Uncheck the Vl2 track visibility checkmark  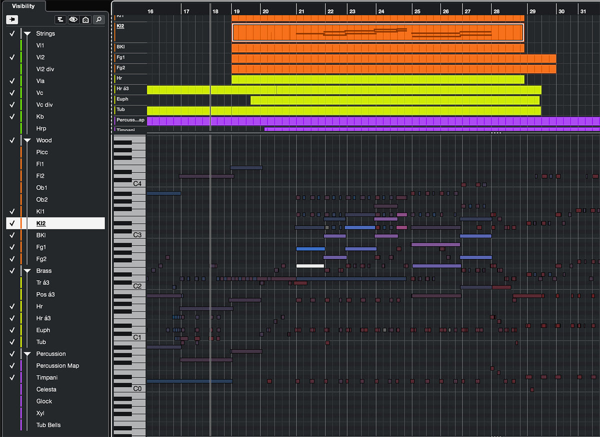click(x=12, y=57)
